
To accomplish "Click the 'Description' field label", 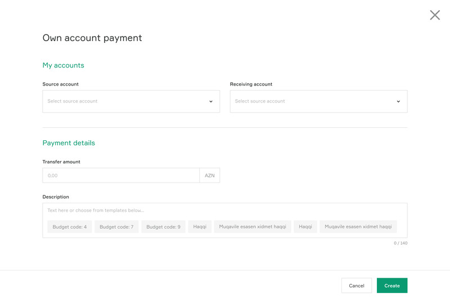I will [56, 197].
